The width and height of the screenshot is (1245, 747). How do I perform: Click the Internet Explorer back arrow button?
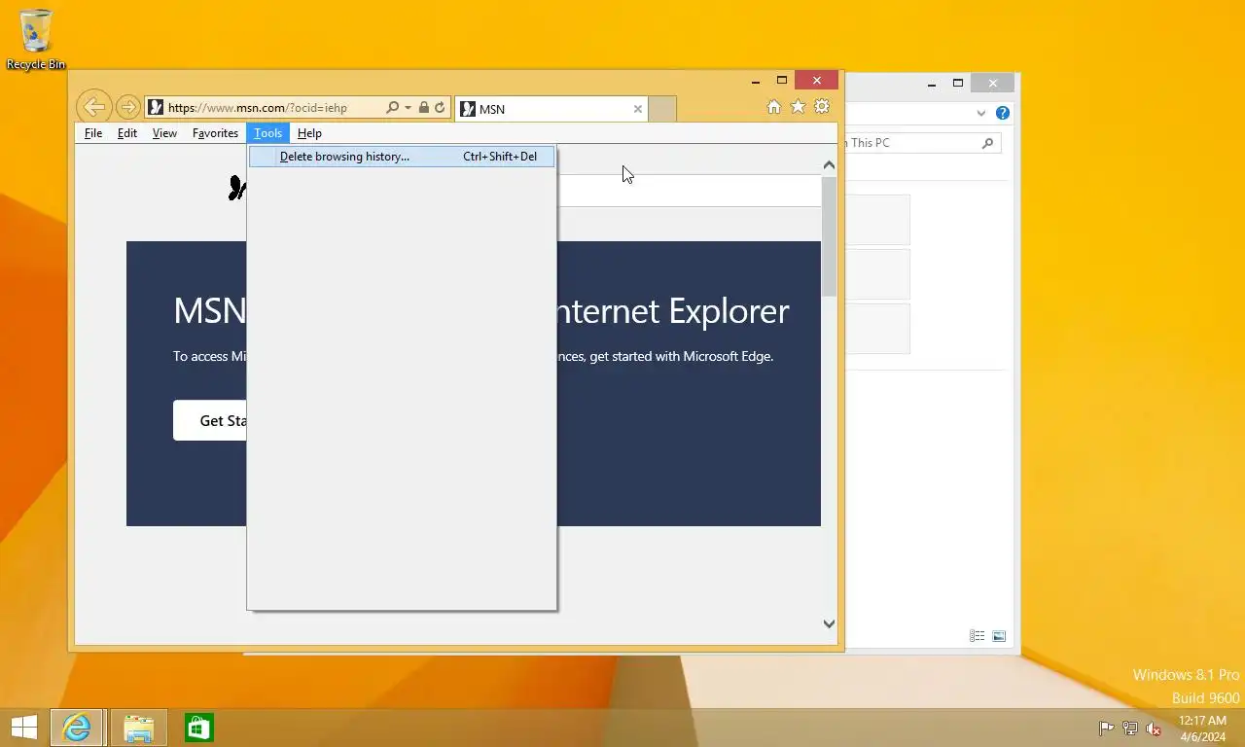pos(93,107)
